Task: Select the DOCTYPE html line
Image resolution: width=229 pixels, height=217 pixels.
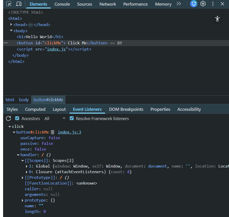Action: pyautogui.click(x=26, y=12)
